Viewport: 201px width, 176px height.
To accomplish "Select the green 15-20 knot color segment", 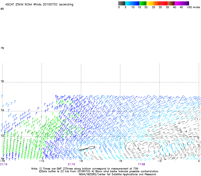I will 143,3.
